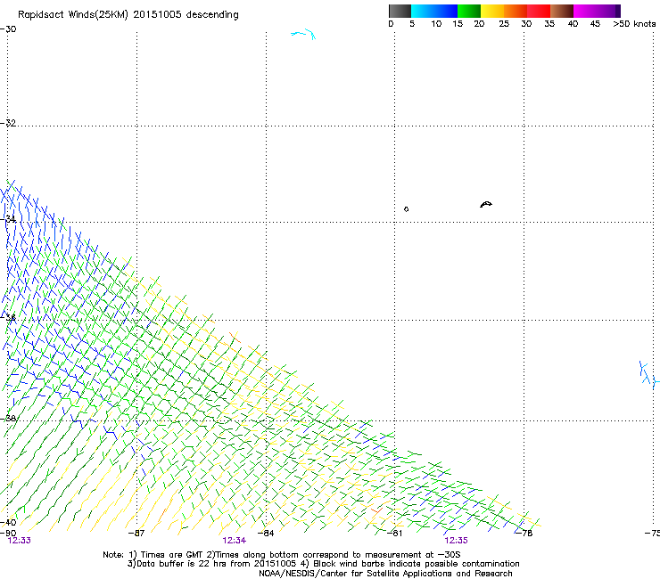This screenshot has height=579, width=660.
Task: Click the '-30' latitude label
Action: tap(8, 29)
